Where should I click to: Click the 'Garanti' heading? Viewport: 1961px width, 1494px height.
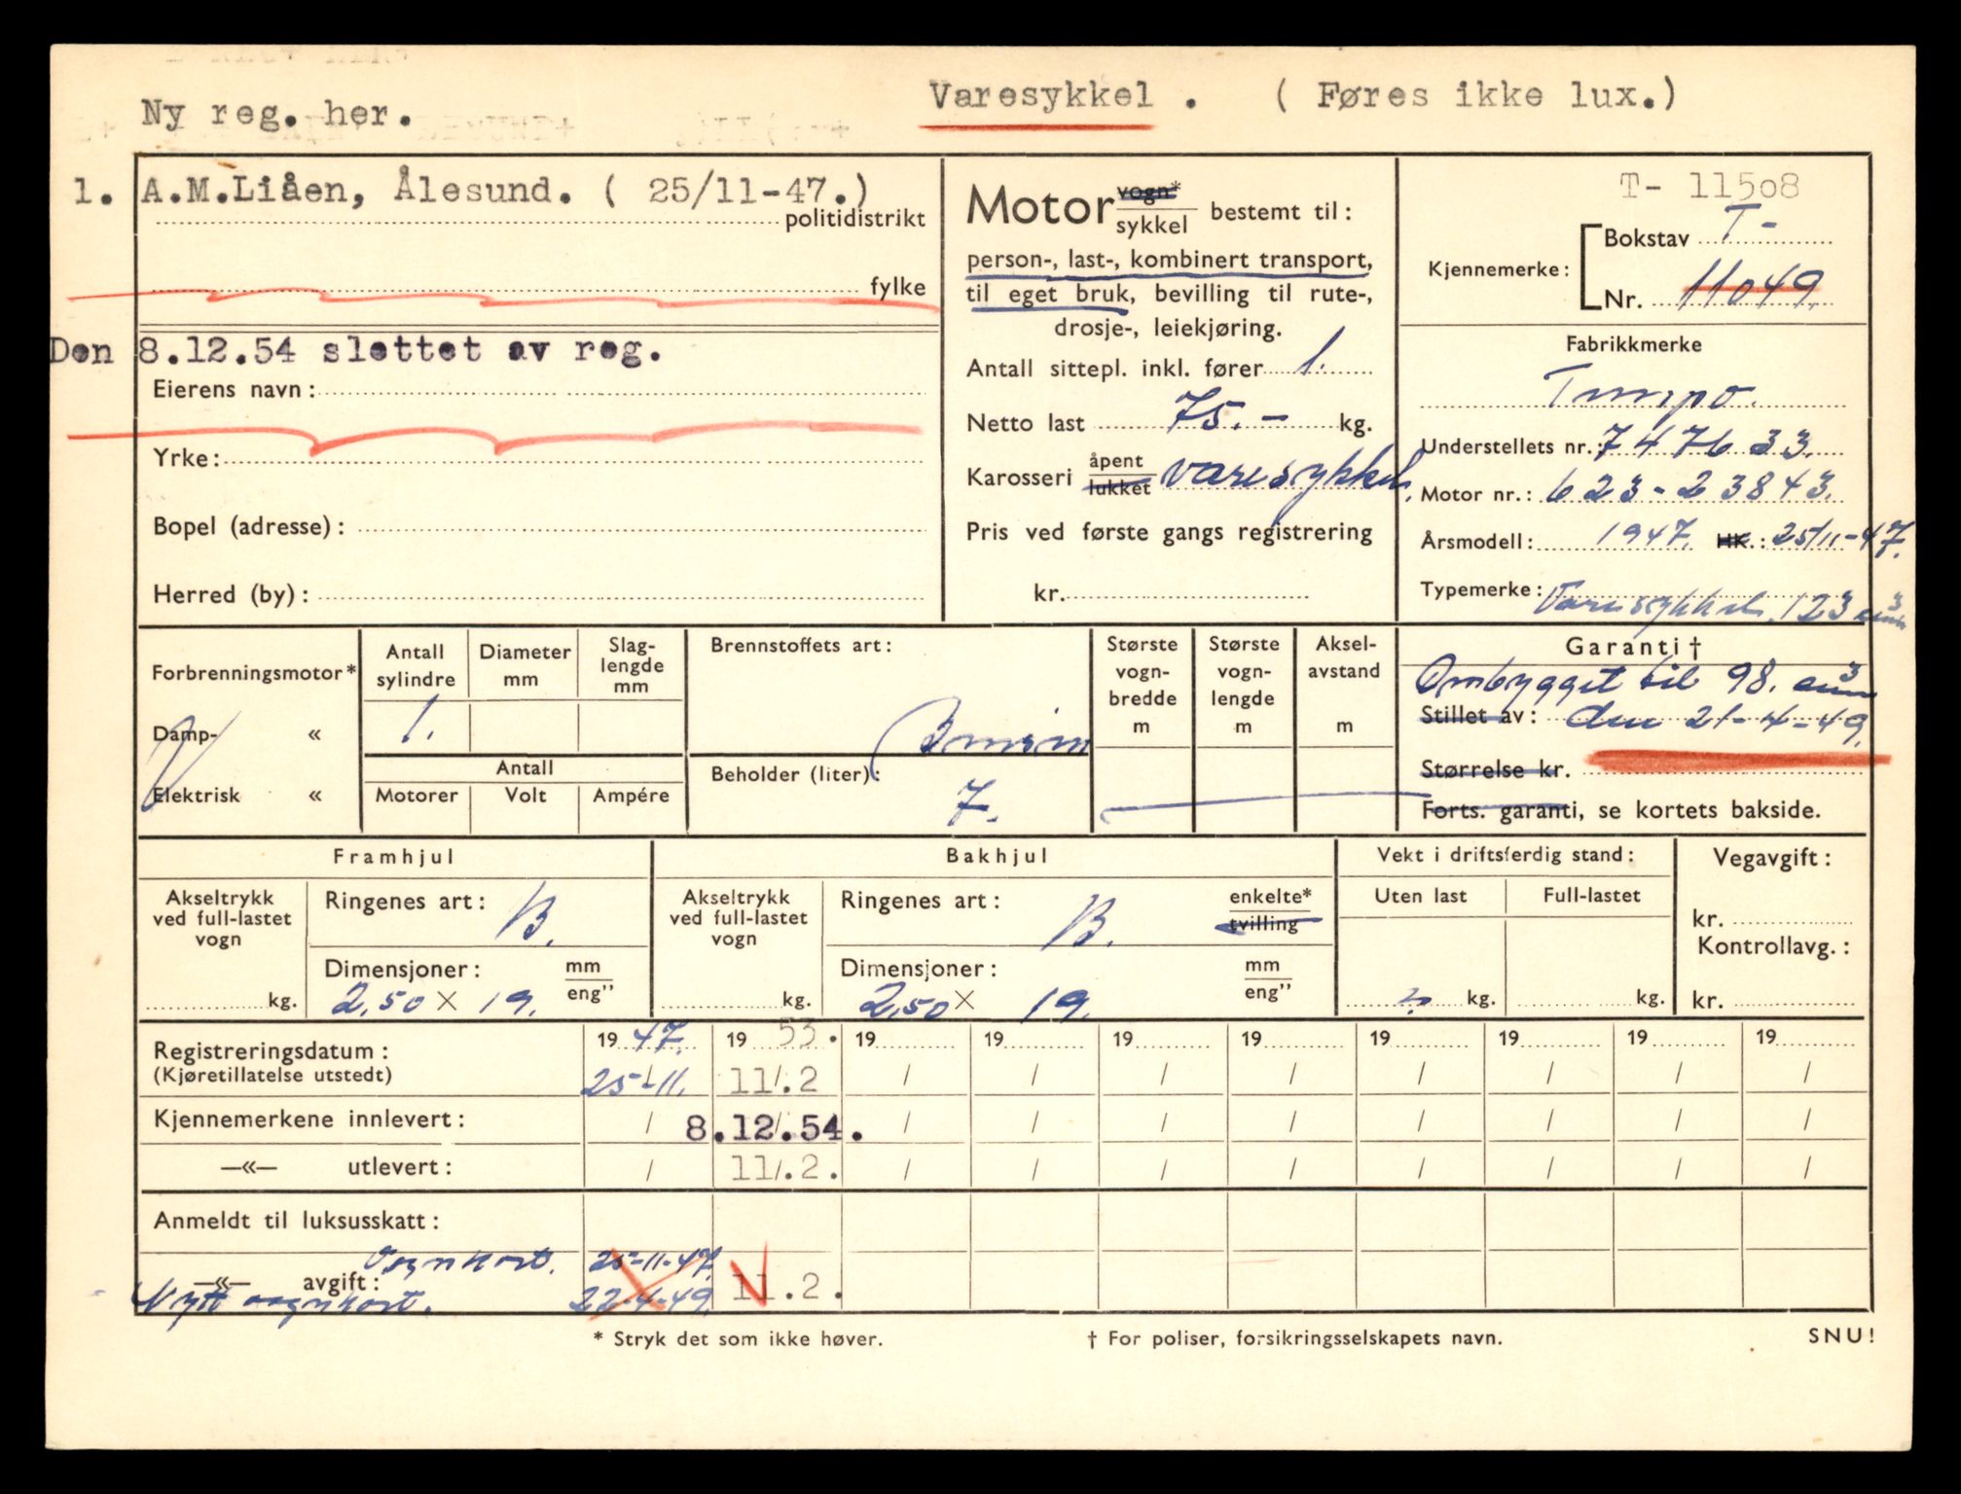click(1633, 647)
